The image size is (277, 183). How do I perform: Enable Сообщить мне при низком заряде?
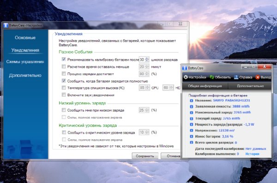click(64, 110)
